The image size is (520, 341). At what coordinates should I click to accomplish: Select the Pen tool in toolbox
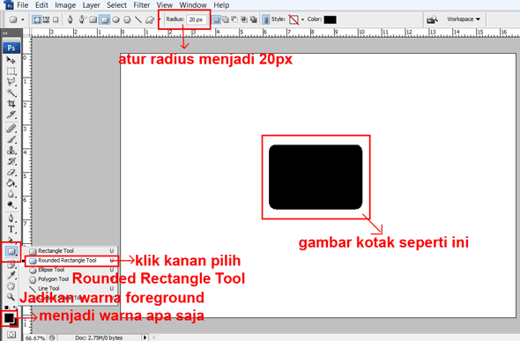coord(11,219)
